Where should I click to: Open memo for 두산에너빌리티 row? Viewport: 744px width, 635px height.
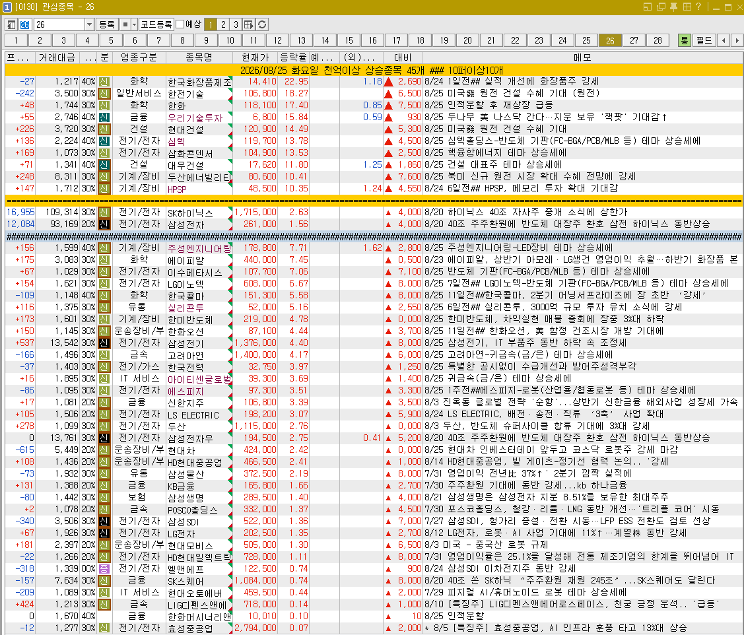(x=582, y=176)
